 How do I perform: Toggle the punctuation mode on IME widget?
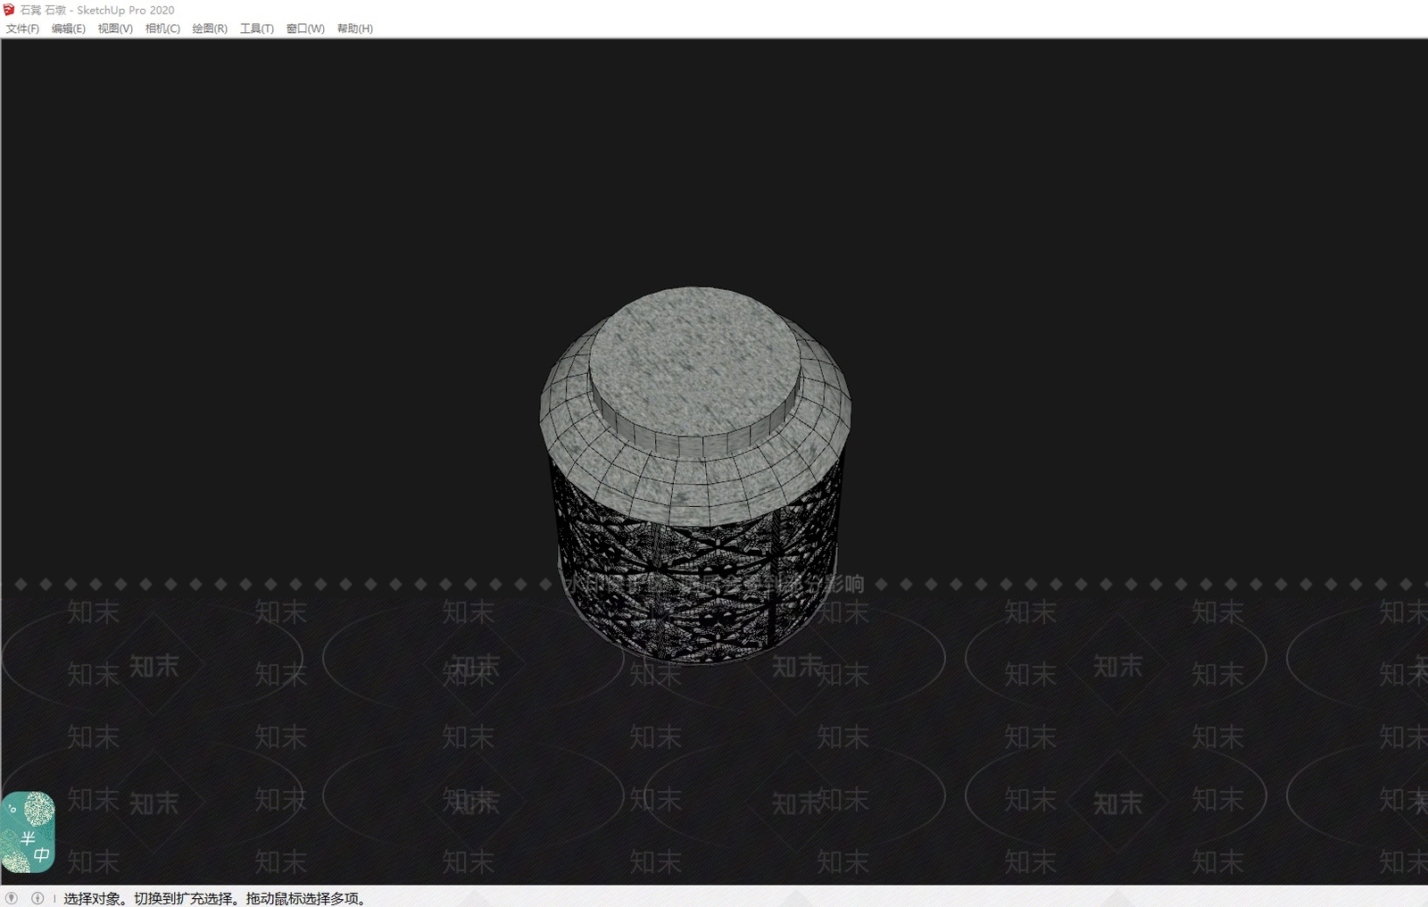12,809
